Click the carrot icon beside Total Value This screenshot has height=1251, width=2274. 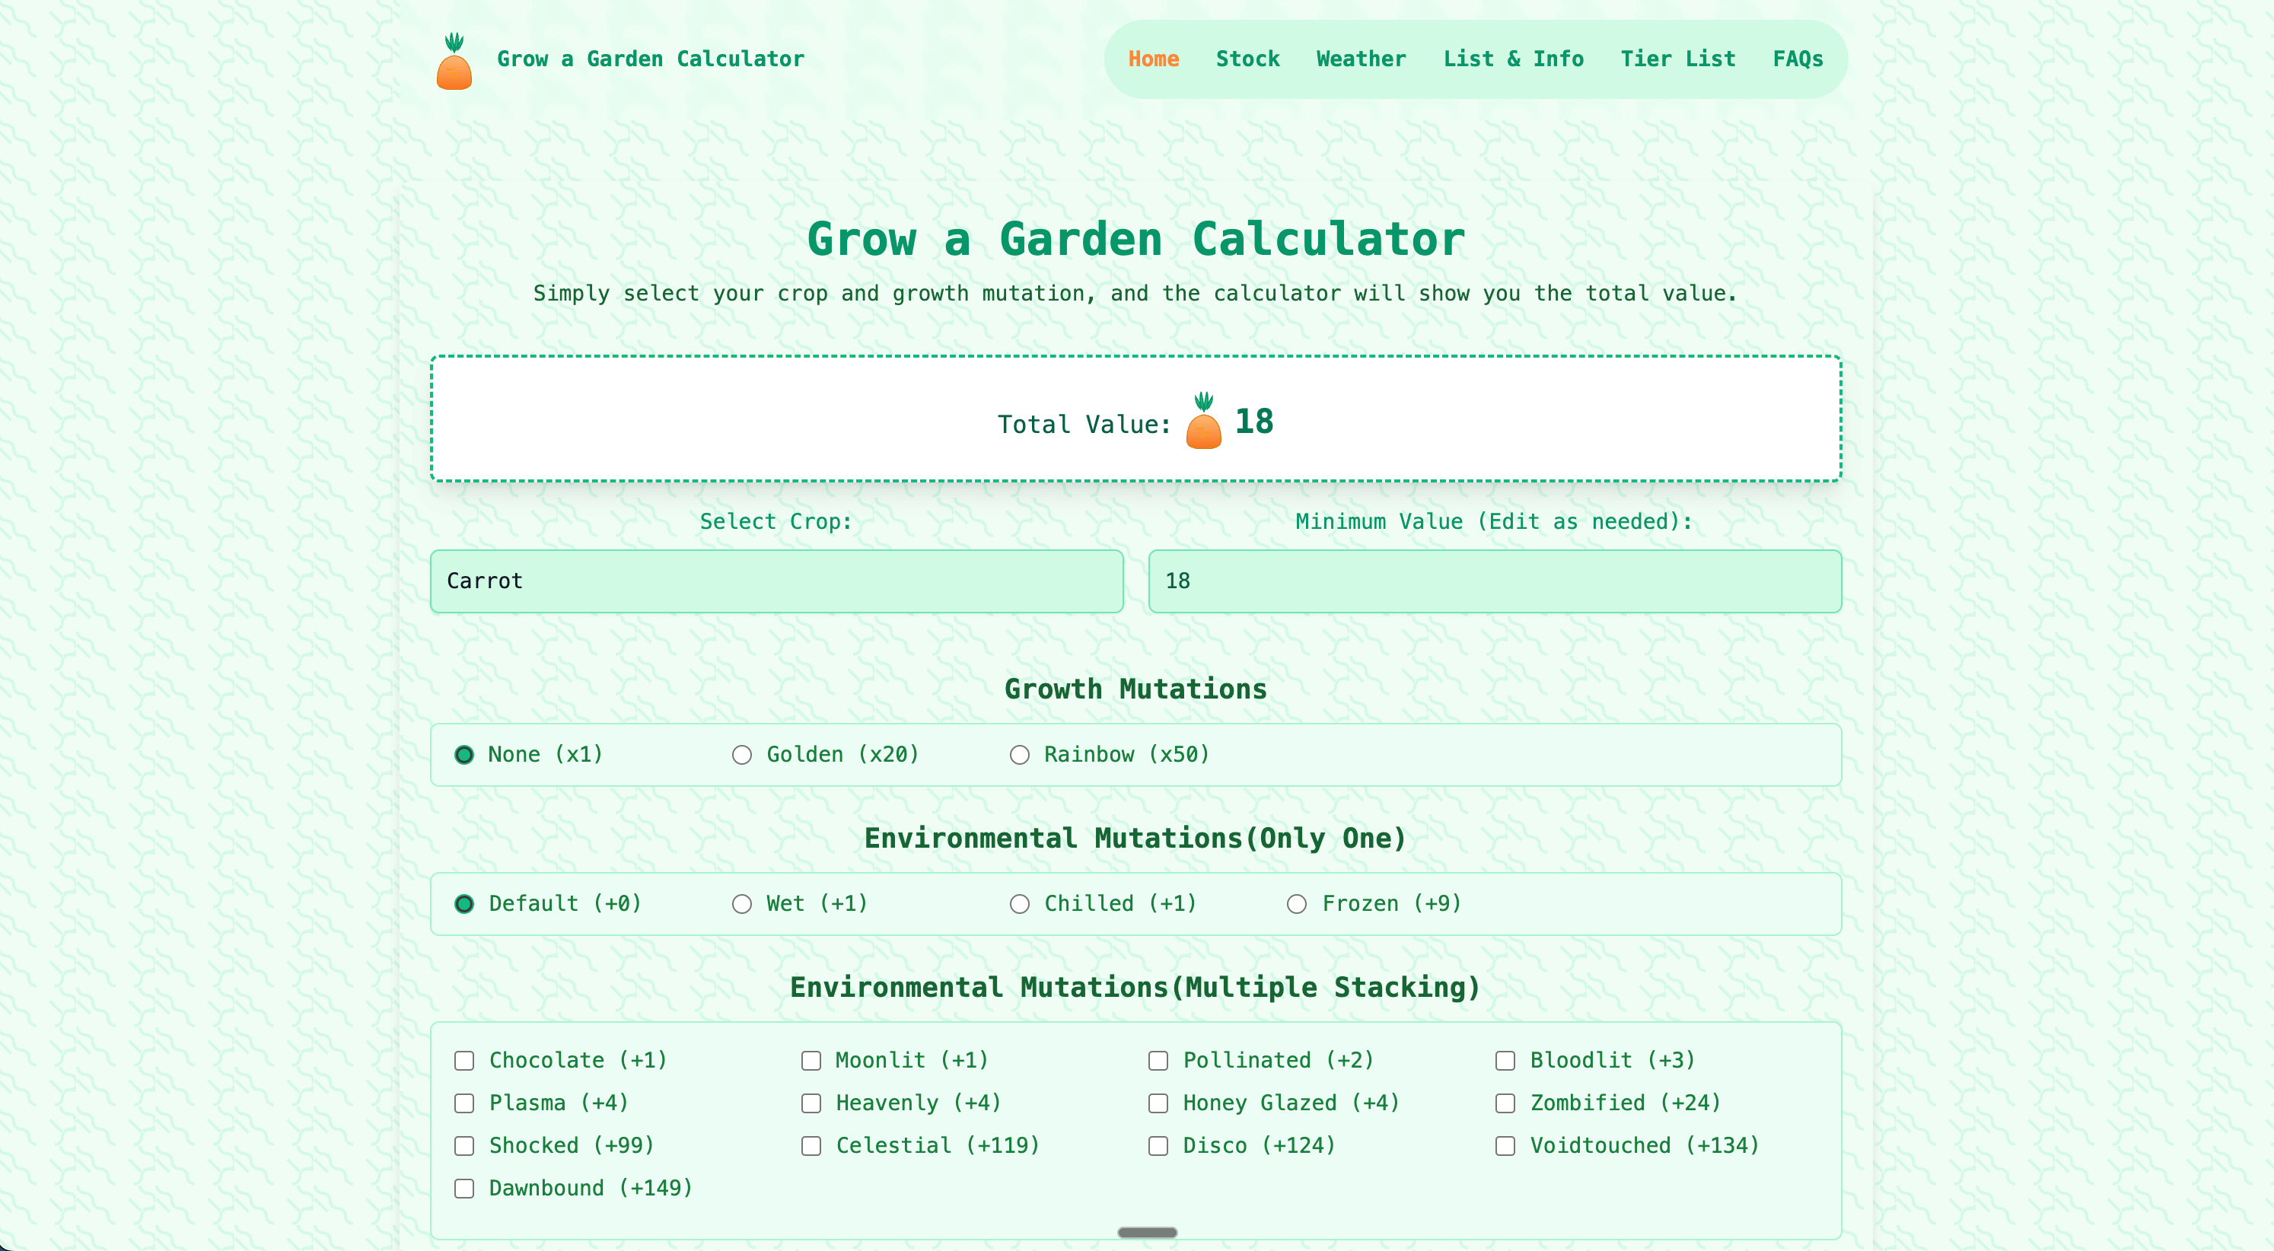coord(1202,425)
